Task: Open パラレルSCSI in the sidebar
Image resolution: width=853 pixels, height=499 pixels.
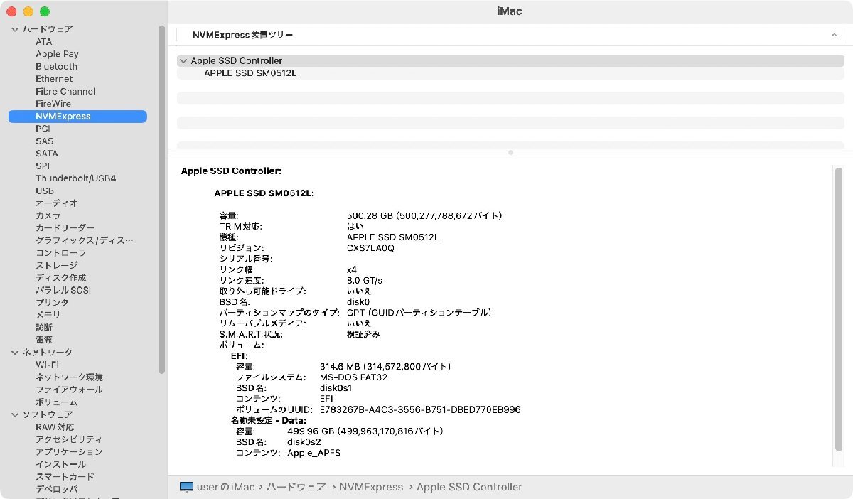Action: (63, 290)
